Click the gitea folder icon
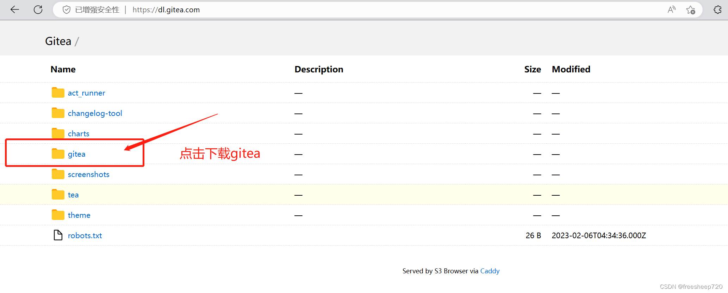This screenshot has height=293, width=728. click(x=58, y=154)
